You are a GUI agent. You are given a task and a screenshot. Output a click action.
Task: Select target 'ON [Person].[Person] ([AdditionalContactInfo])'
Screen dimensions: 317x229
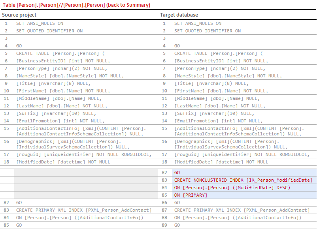pyautogui.click(x=238, y=218)
